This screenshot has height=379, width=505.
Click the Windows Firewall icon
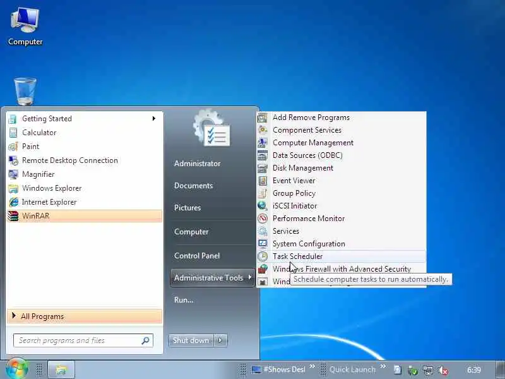[x=263, y=269]
